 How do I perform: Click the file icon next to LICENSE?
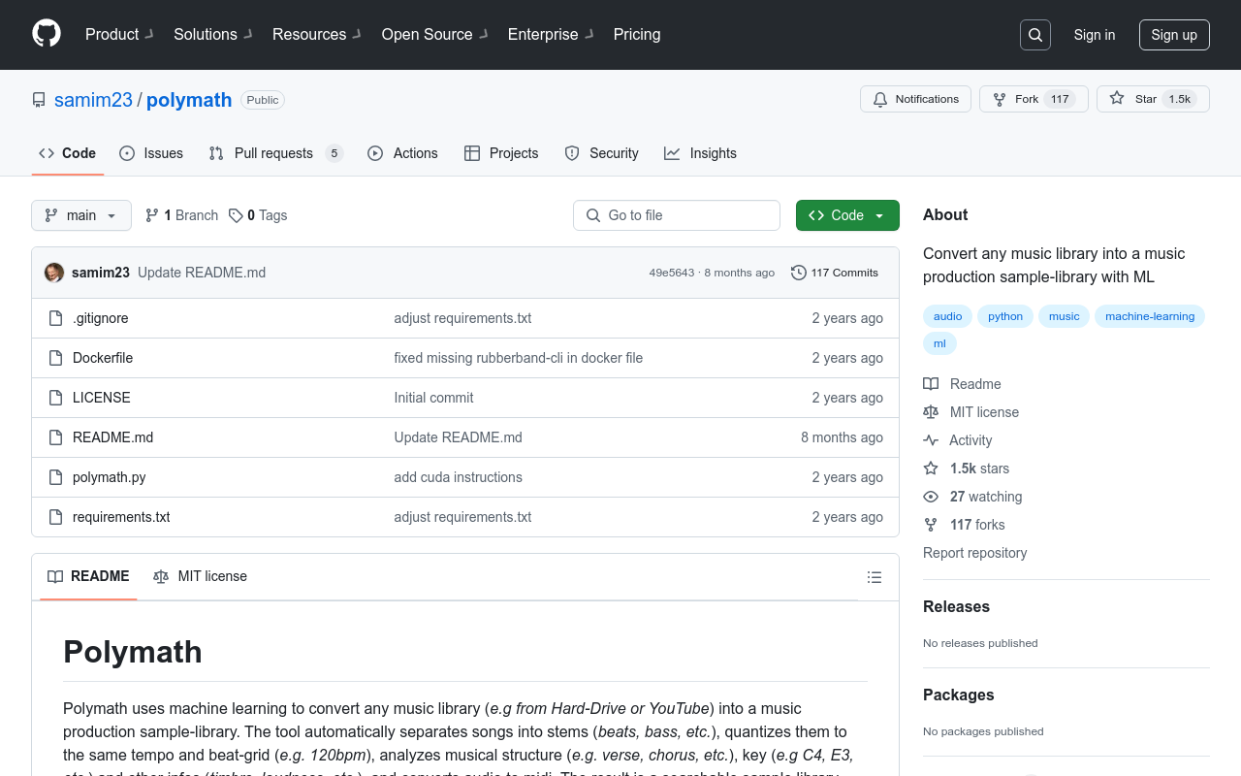pyautogui.click(x=56, y=398)
